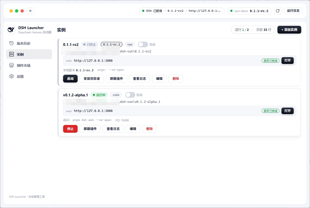Click the code tag on v0.1.2-alpha.1
This screenshot has height=208, width=310.
(116, 95)
